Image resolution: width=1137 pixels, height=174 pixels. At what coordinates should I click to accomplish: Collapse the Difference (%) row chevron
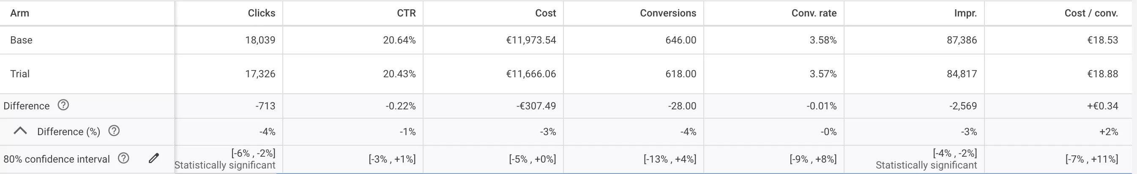pos(20,131)
